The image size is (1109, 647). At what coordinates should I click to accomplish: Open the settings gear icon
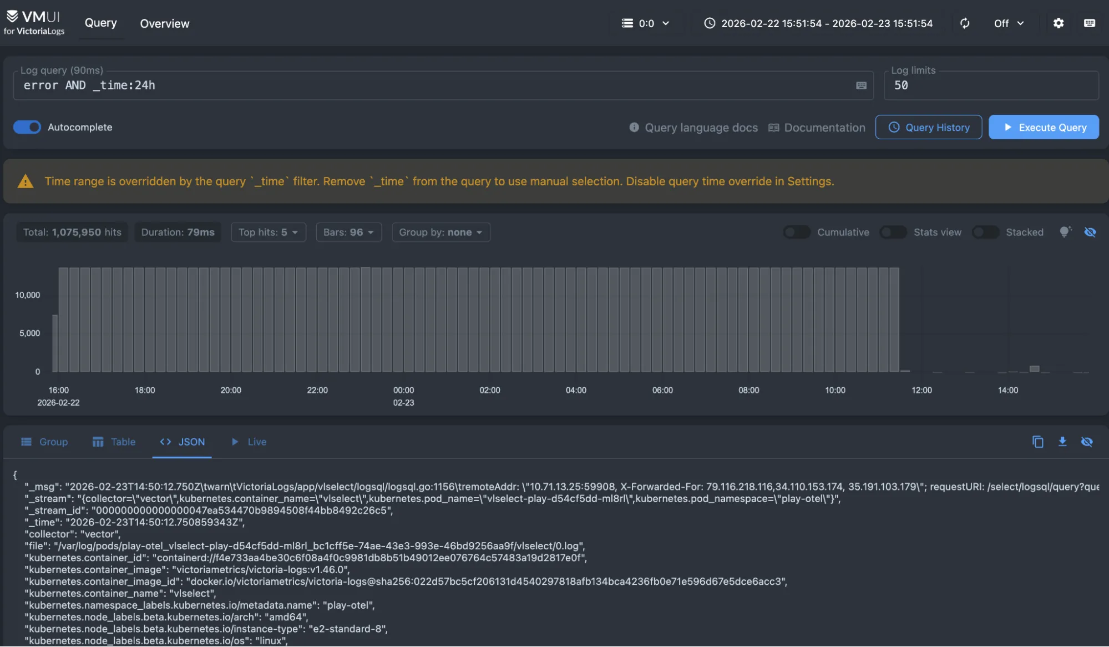1058,23
